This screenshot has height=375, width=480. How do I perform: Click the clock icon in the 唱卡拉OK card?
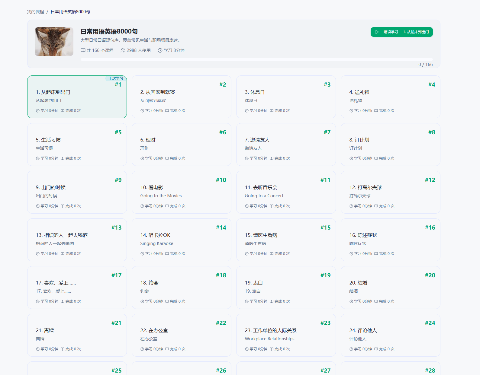[x=142, y=254]
